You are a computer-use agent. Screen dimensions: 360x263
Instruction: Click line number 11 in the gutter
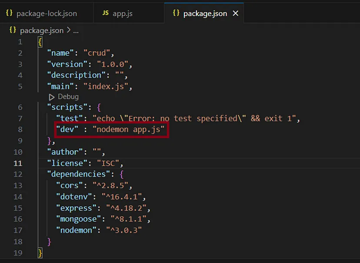tap(18, 163)
